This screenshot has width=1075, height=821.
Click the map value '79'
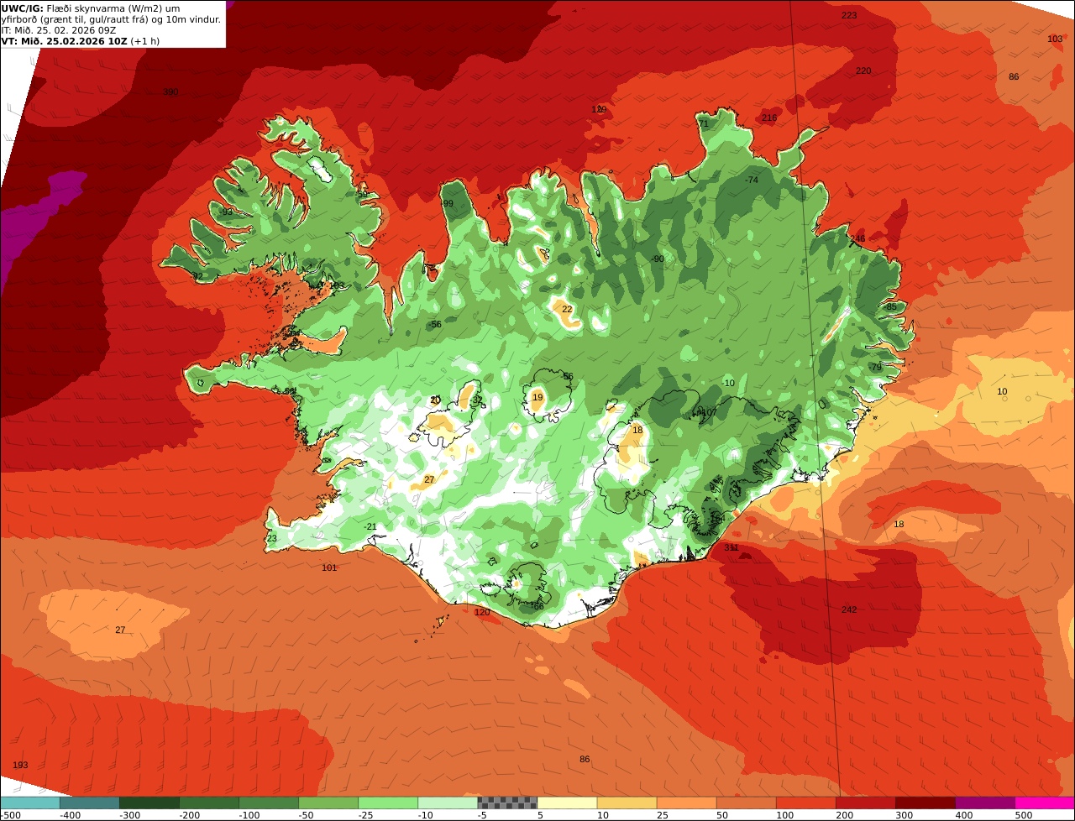coord(876,367)
